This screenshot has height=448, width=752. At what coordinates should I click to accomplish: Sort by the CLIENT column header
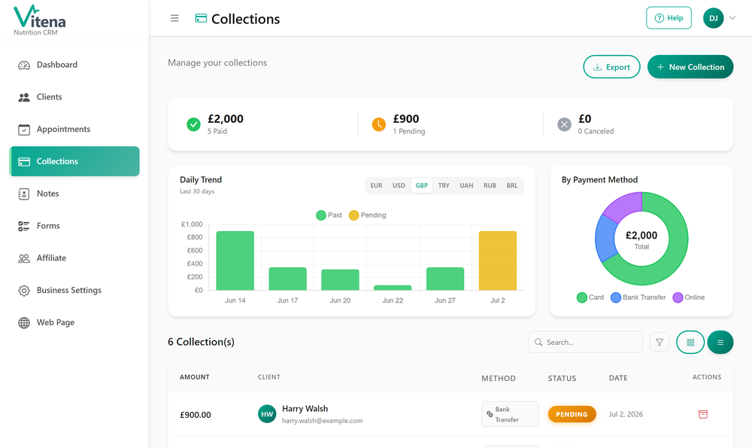pos(269,377)
